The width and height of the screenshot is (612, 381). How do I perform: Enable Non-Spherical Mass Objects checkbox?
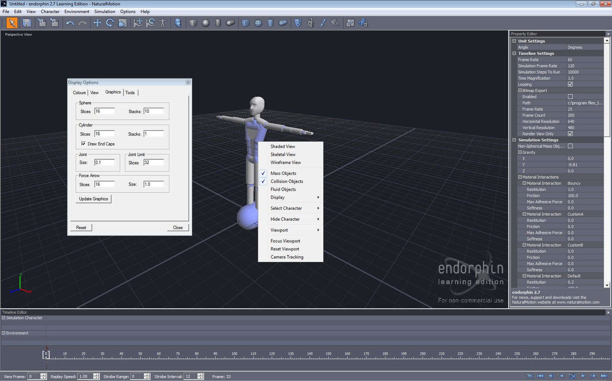(x=570, y=146)
